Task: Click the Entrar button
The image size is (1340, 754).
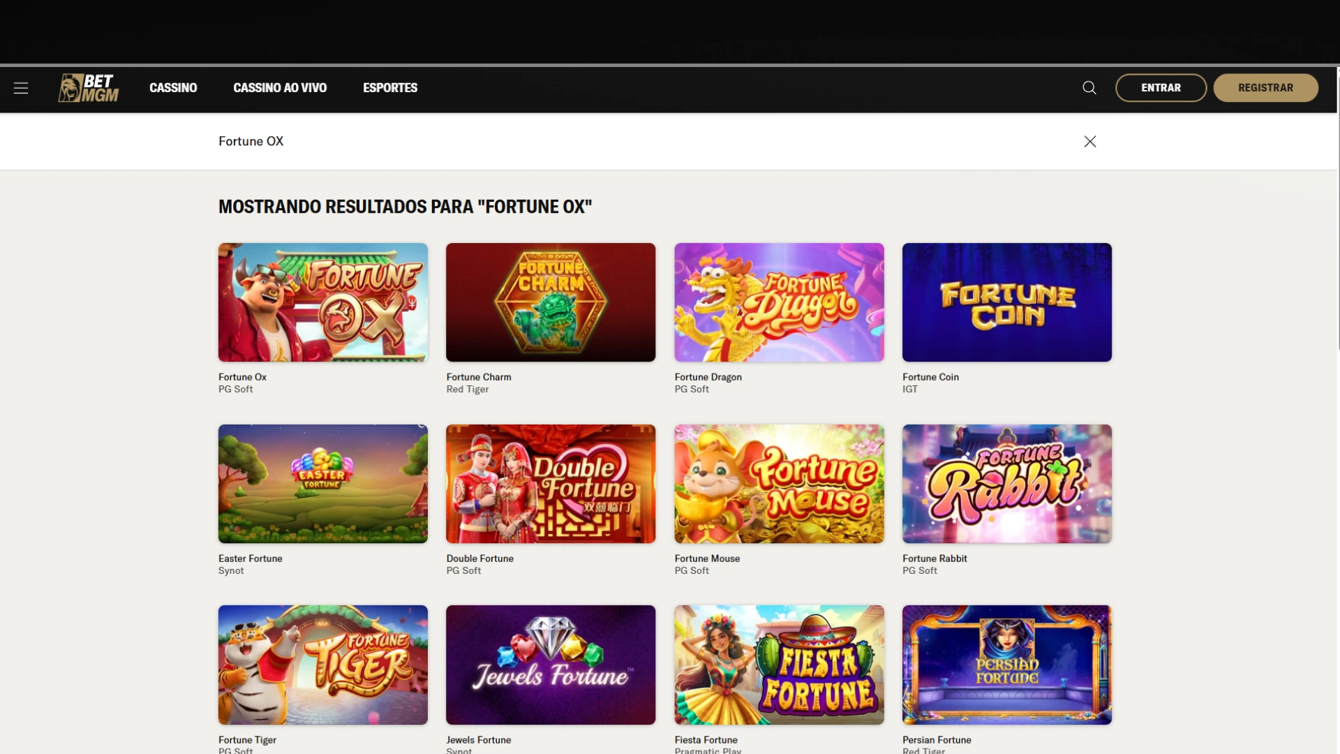Action: click(x=1161, y=88)
